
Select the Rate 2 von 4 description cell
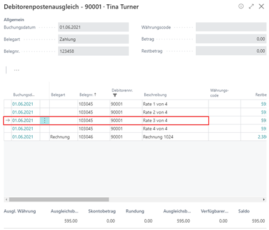[x=175, y=112]
